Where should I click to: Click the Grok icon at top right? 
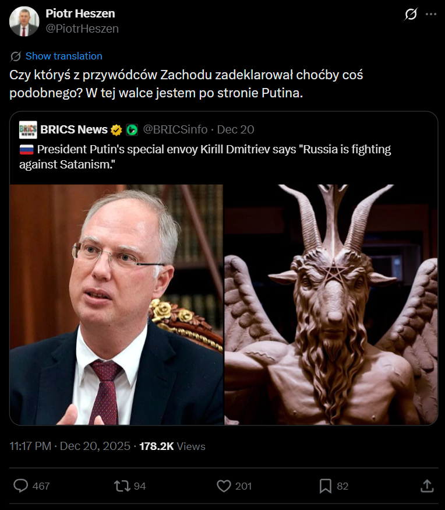(411, 15)
